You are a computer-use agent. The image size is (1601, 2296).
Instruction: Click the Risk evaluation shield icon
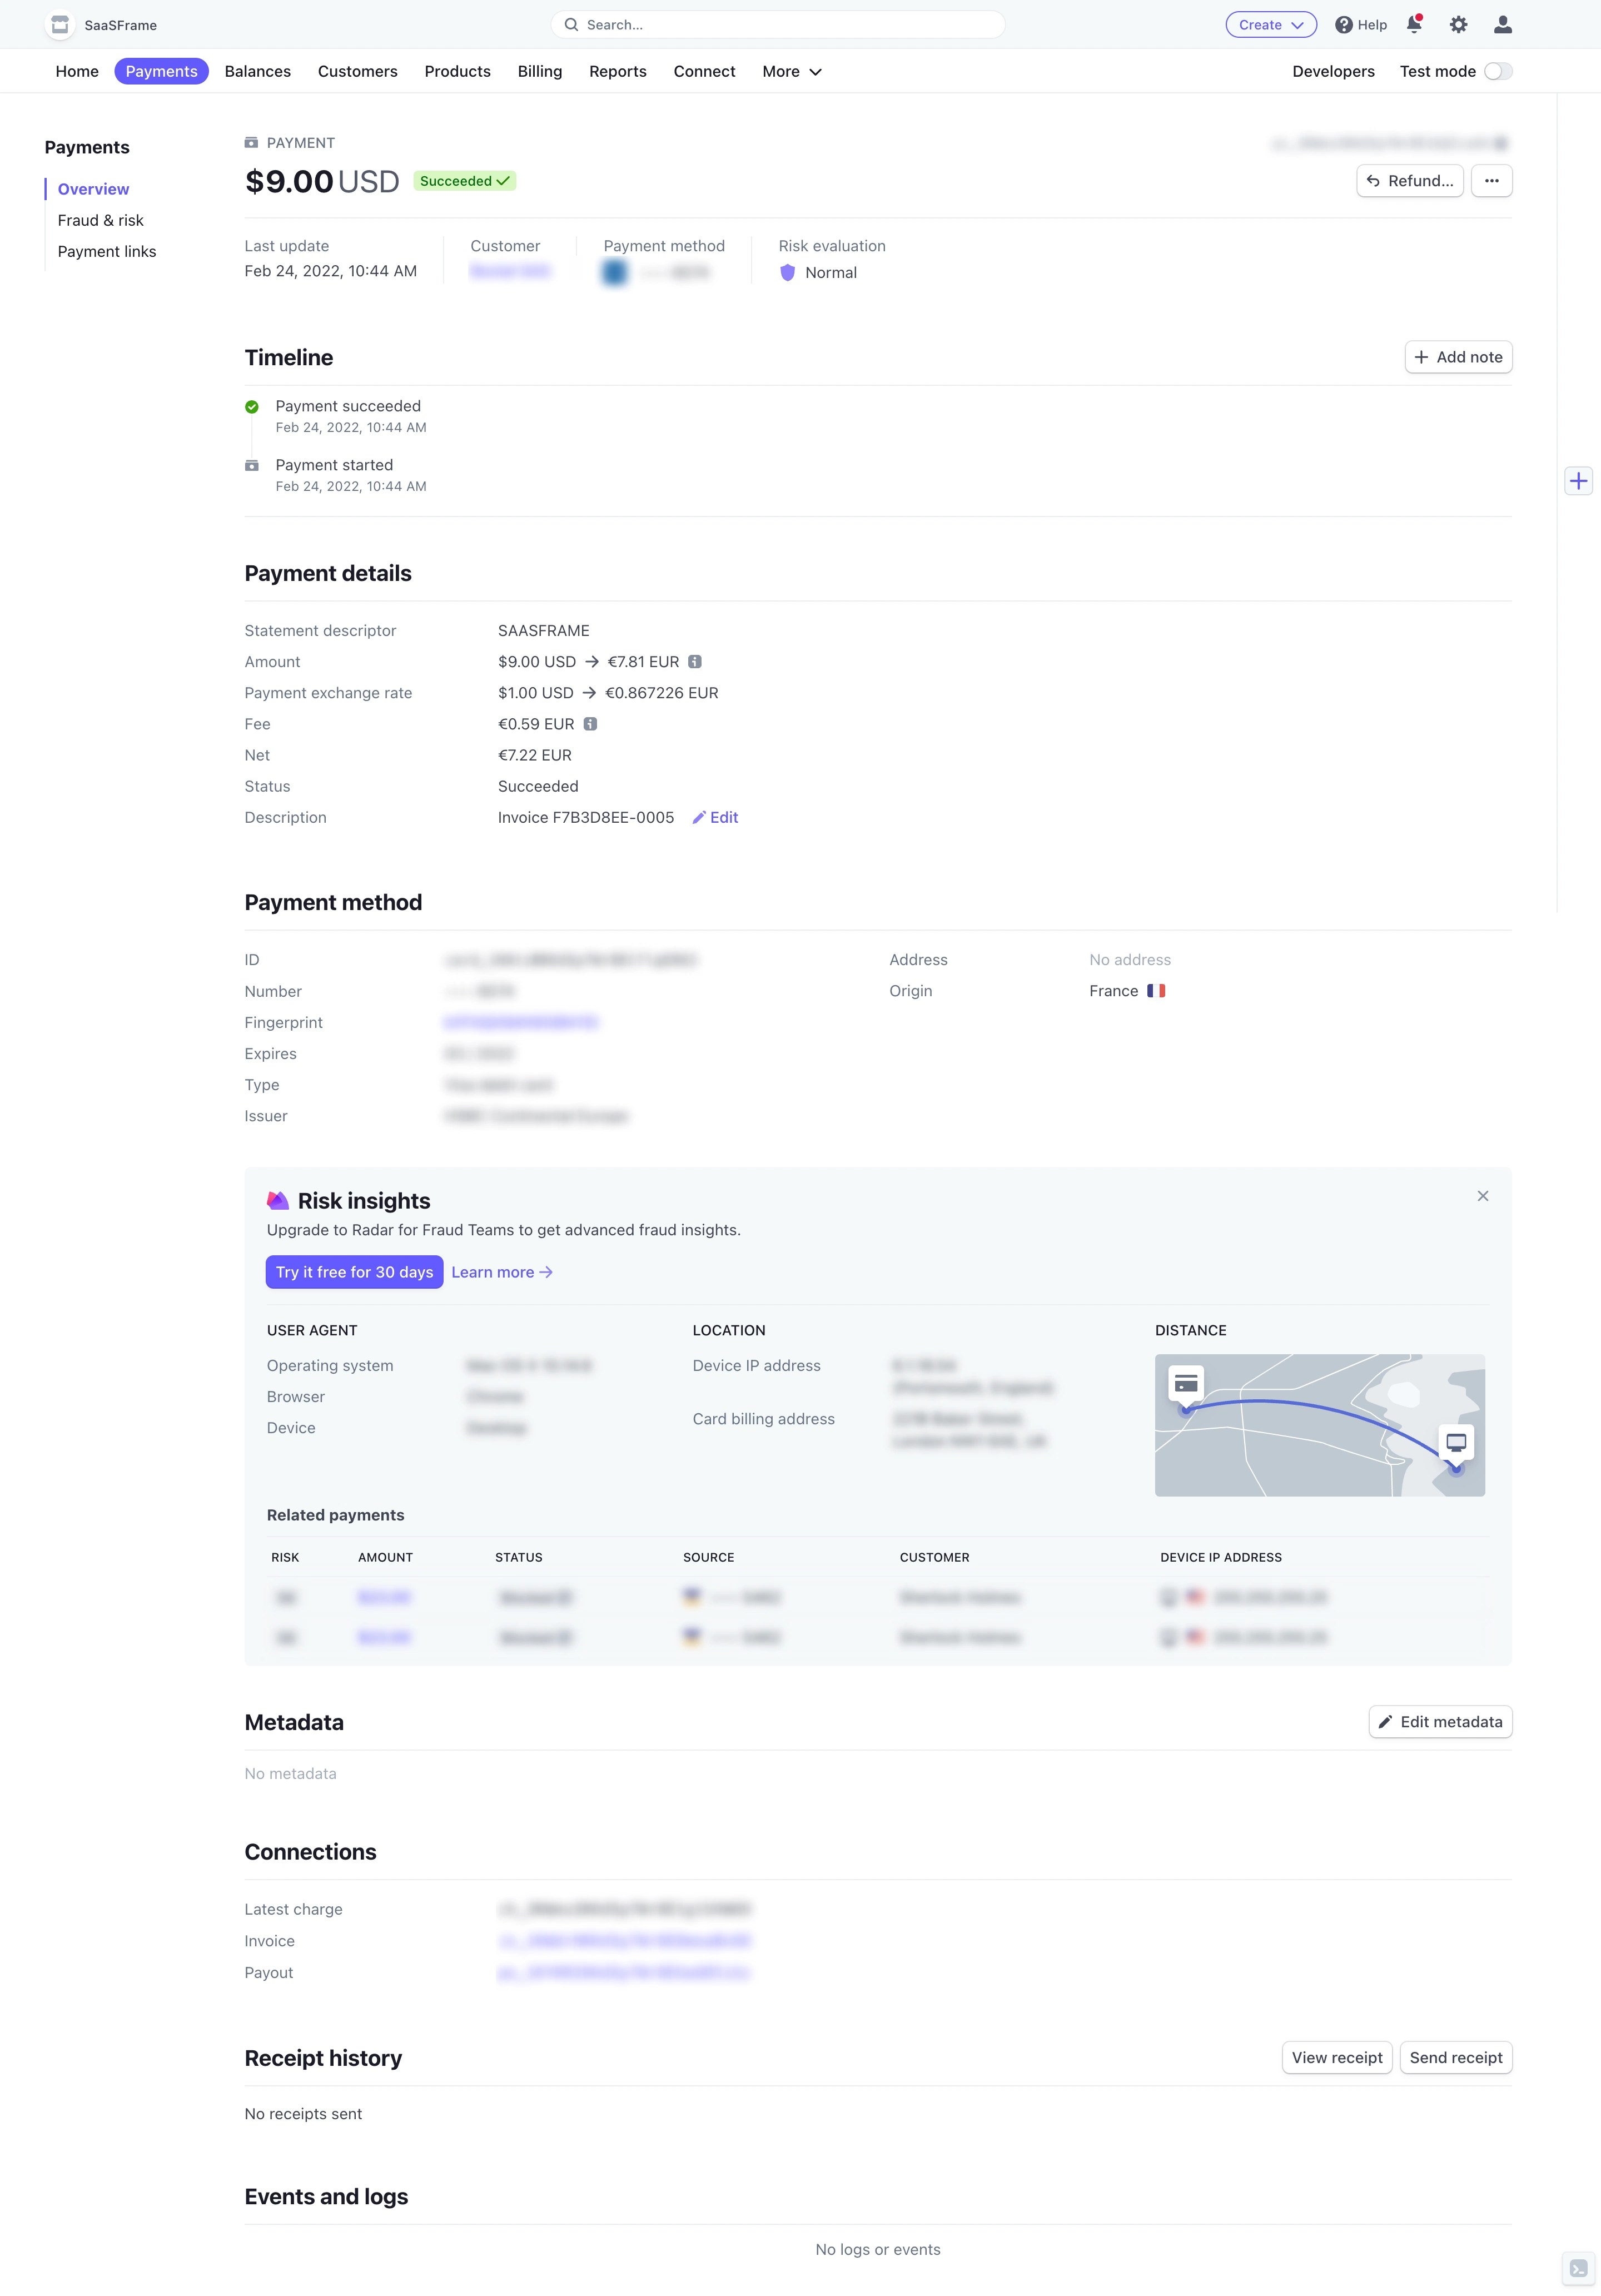click(x=787, y=273)
